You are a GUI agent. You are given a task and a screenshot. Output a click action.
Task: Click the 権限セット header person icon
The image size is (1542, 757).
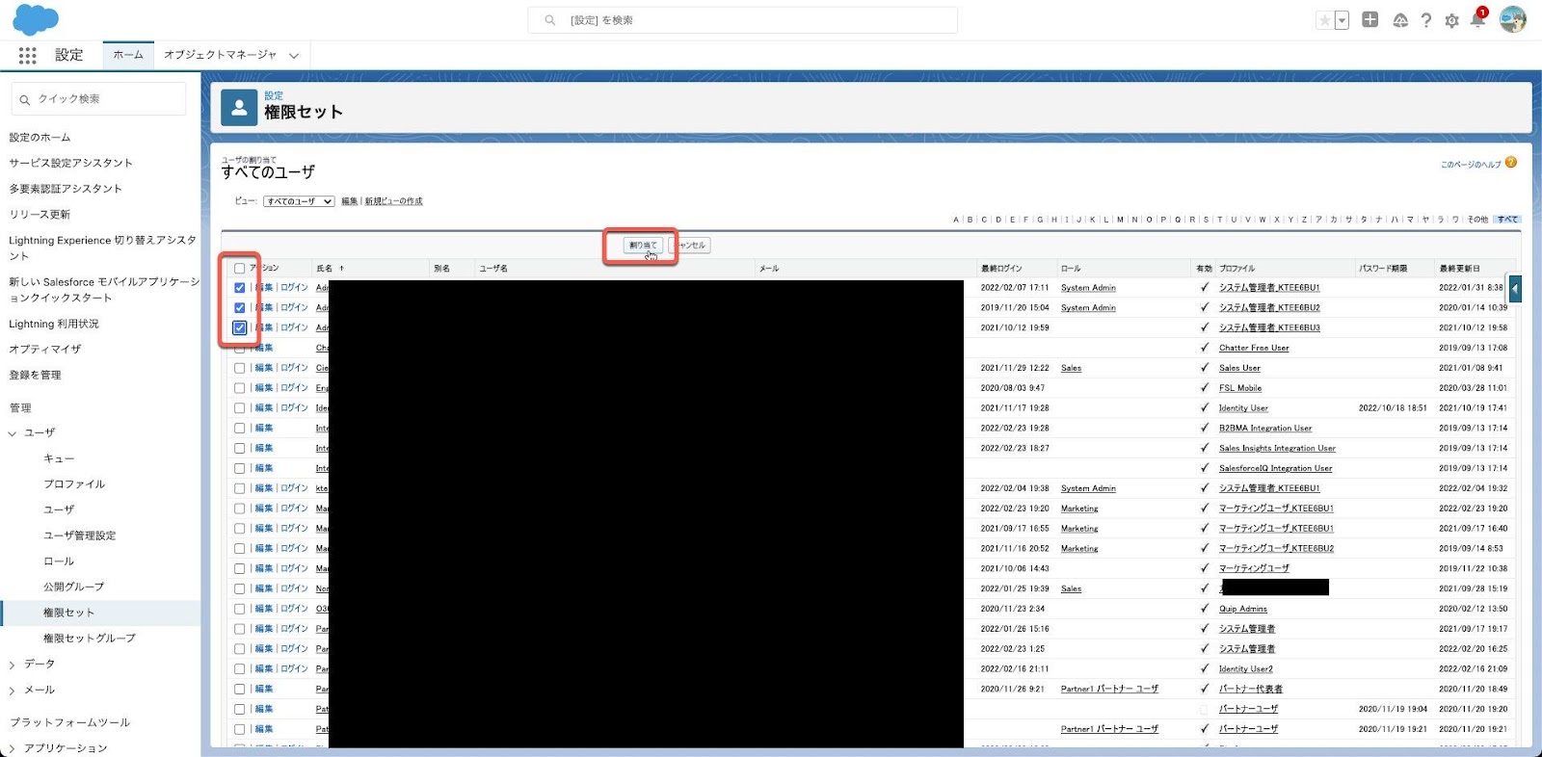(239, 108)
